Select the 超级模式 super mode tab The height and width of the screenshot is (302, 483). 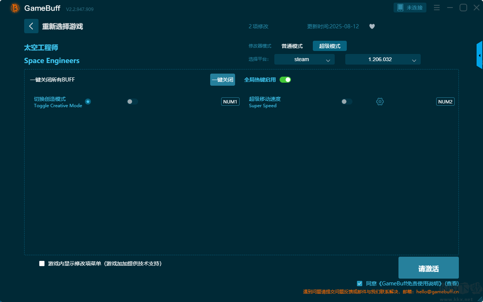tap(330, 46)
